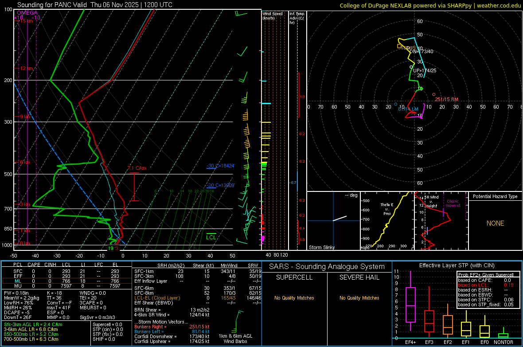Click the 'BRN Shear =' row label
Viewport: 523px width, 347px height.
click(x=148, y=310)
